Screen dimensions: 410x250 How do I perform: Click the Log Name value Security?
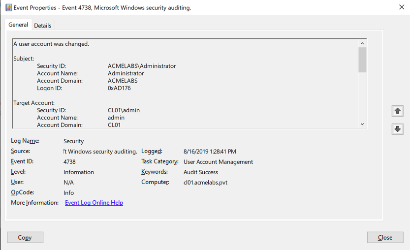[74, 141]
